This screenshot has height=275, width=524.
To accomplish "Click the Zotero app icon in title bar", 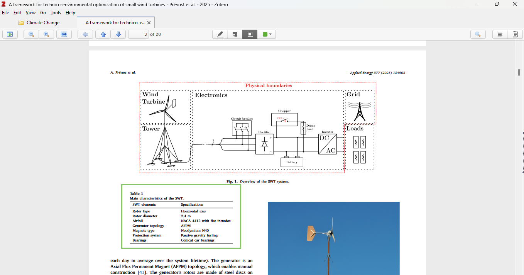I will click(x=3, y=4).
